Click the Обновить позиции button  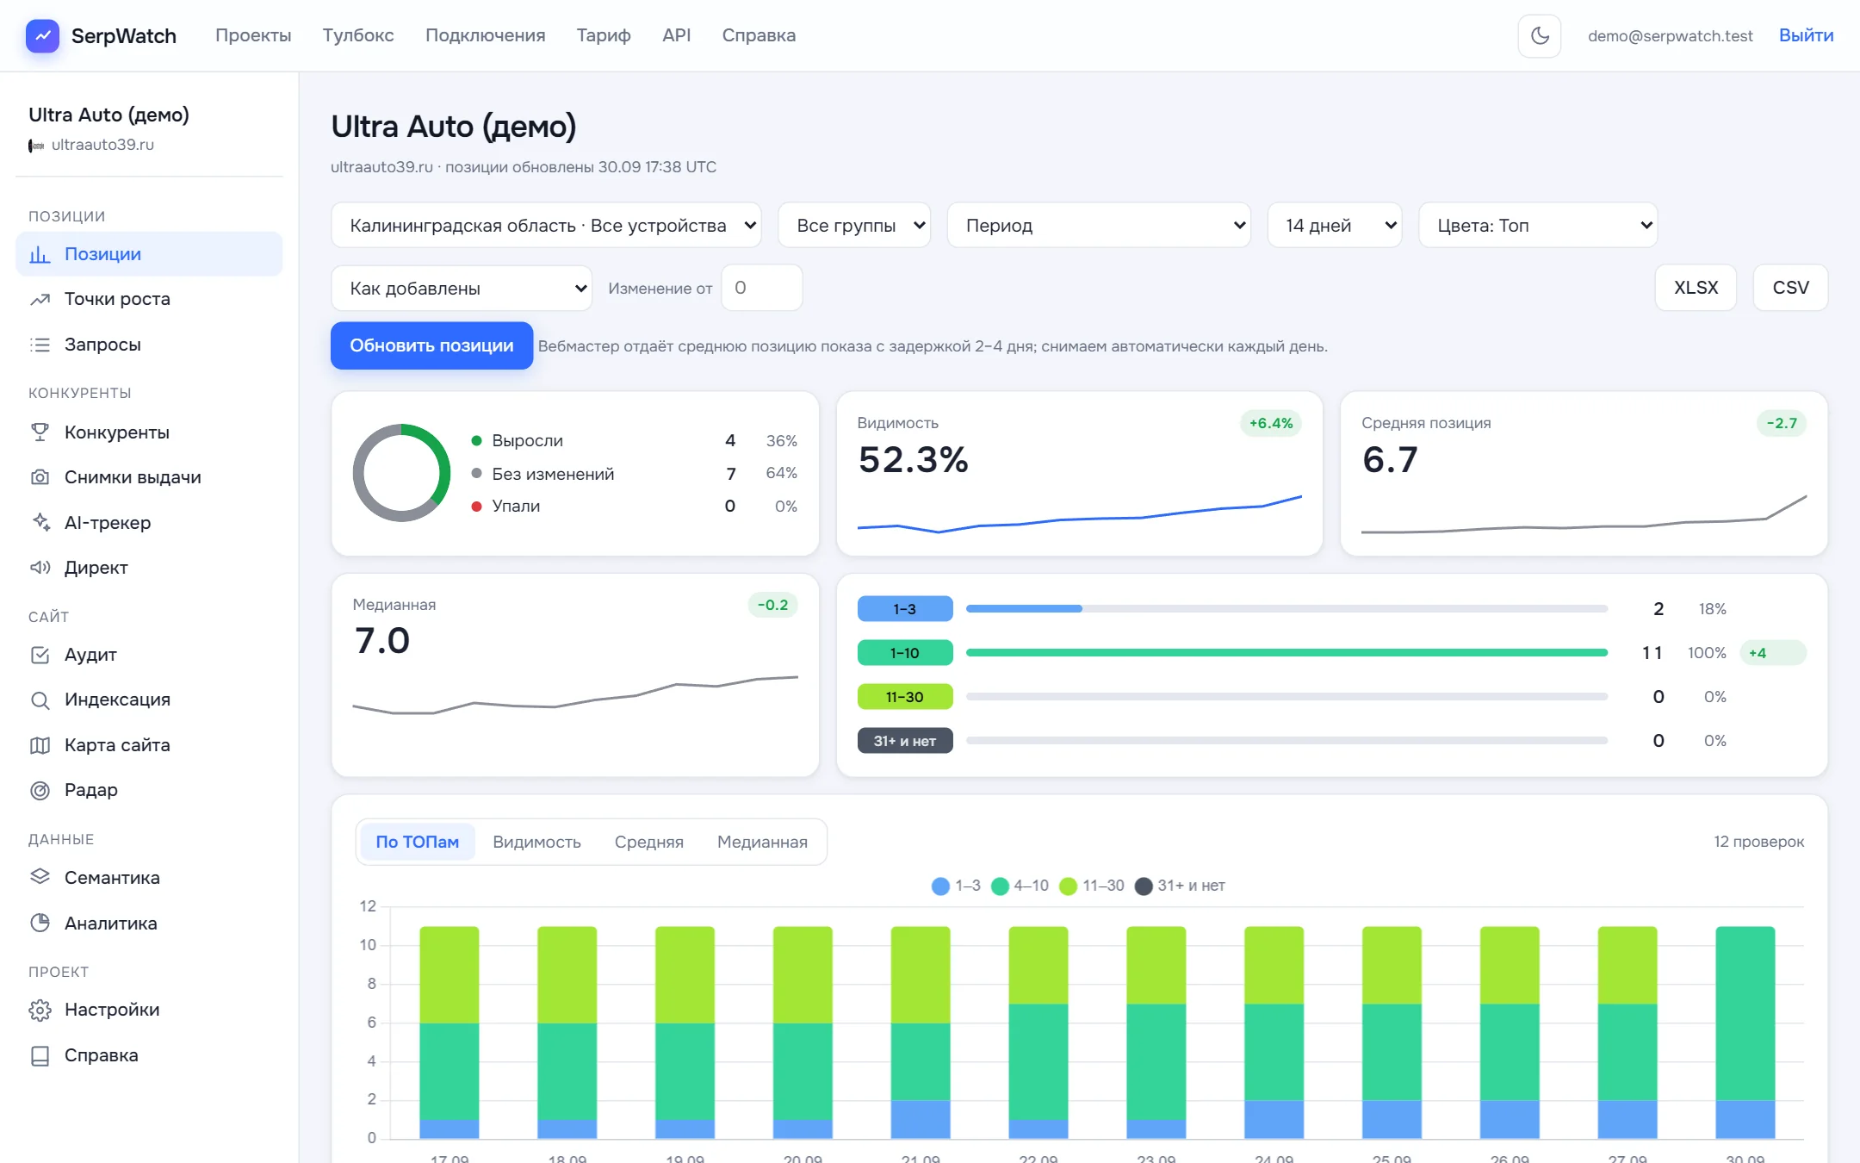431,345
